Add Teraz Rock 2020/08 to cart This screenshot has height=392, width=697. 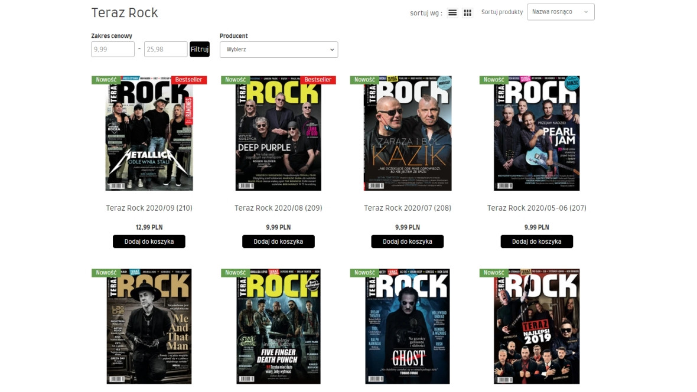coord(278,241)
